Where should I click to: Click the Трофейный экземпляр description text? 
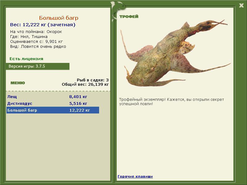171,102
